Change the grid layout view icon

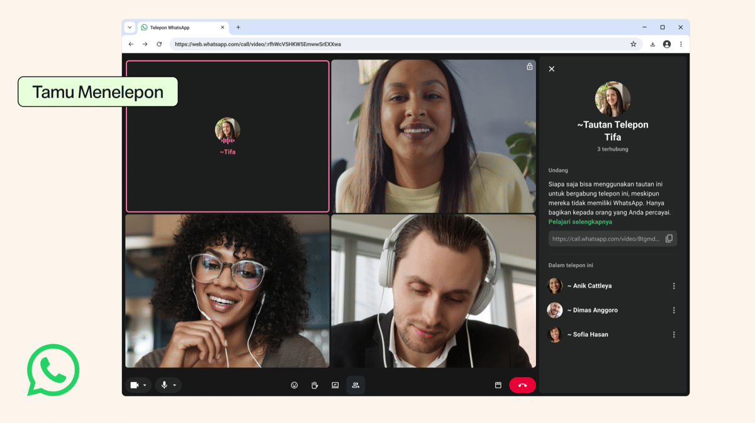[498, 385]
